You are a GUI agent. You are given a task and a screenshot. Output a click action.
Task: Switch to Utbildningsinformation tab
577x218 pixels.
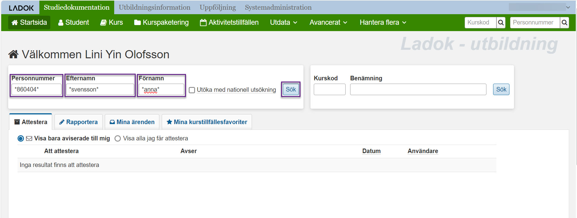click(154, 7)
